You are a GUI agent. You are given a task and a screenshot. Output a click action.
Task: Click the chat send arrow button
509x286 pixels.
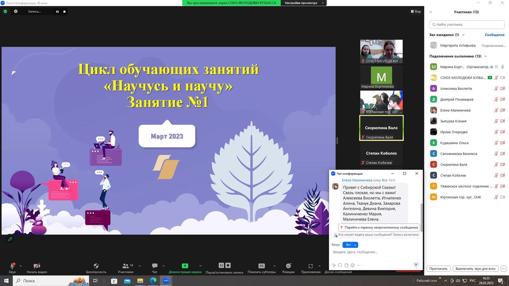pos(416,265)
